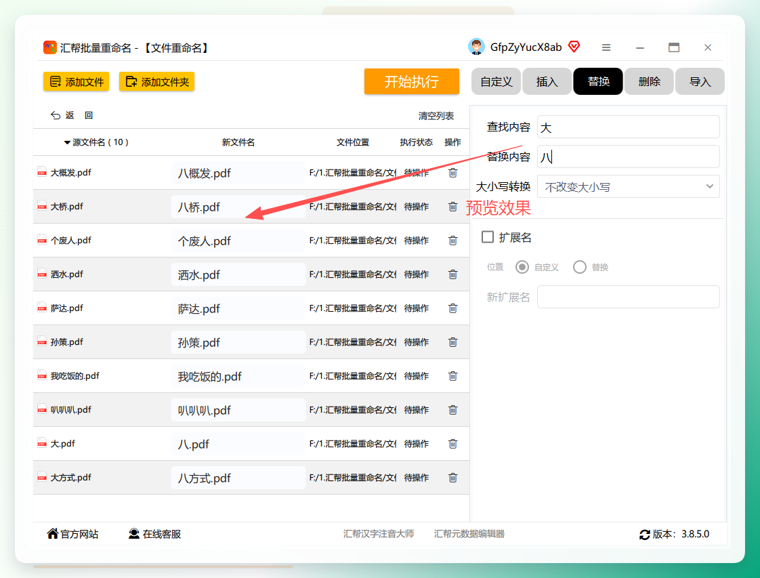Click the 添加文件 button
Viewport: 760px width, 578px height.
tap(76, 81)
